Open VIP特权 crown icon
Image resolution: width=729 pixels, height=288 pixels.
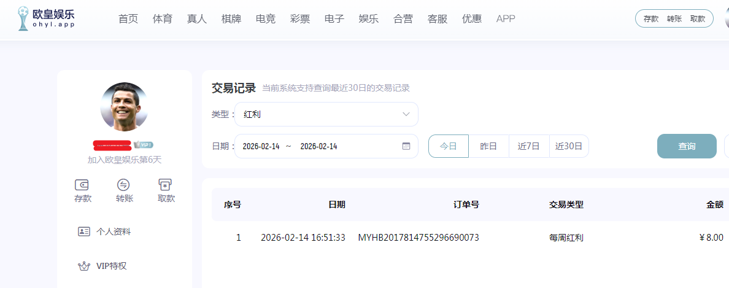pyautogui.click(x=84, y=266)
